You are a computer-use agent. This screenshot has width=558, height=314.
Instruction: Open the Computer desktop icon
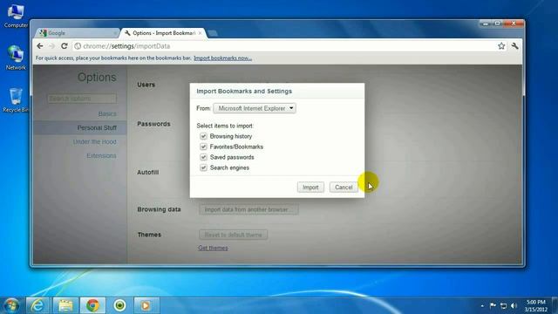pos(16,17)
